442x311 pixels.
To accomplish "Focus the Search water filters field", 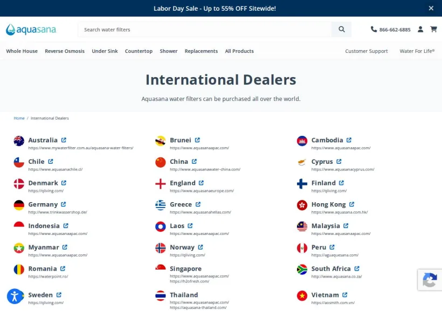I will (x=205, y=29).
